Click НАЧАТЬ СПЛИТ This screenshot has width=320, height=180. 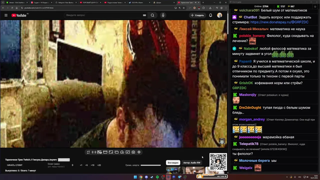(x=15, y=165)
